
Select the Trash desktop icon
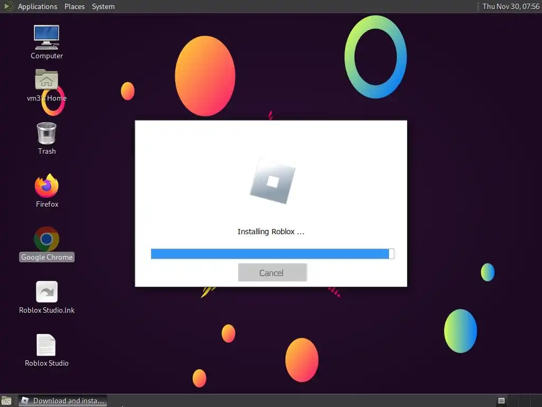(x=47, y=133)
